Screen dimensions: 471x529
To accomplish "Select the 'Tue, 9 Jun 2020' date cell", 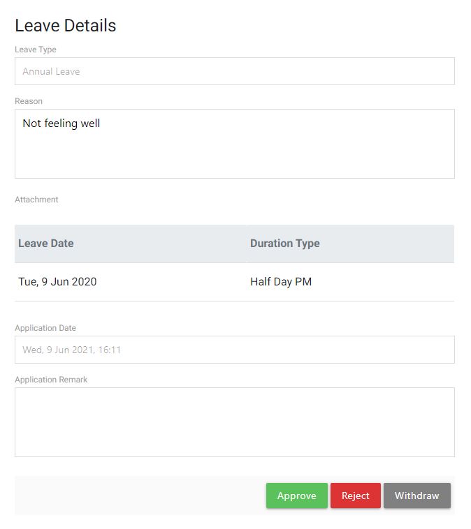I will pyautogui.click(x=57, y=282).
